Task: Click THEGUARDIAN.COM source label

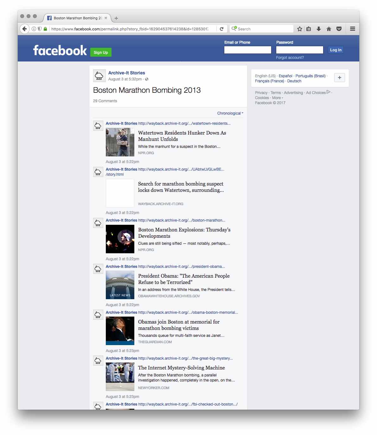Action: click(155, 342)
